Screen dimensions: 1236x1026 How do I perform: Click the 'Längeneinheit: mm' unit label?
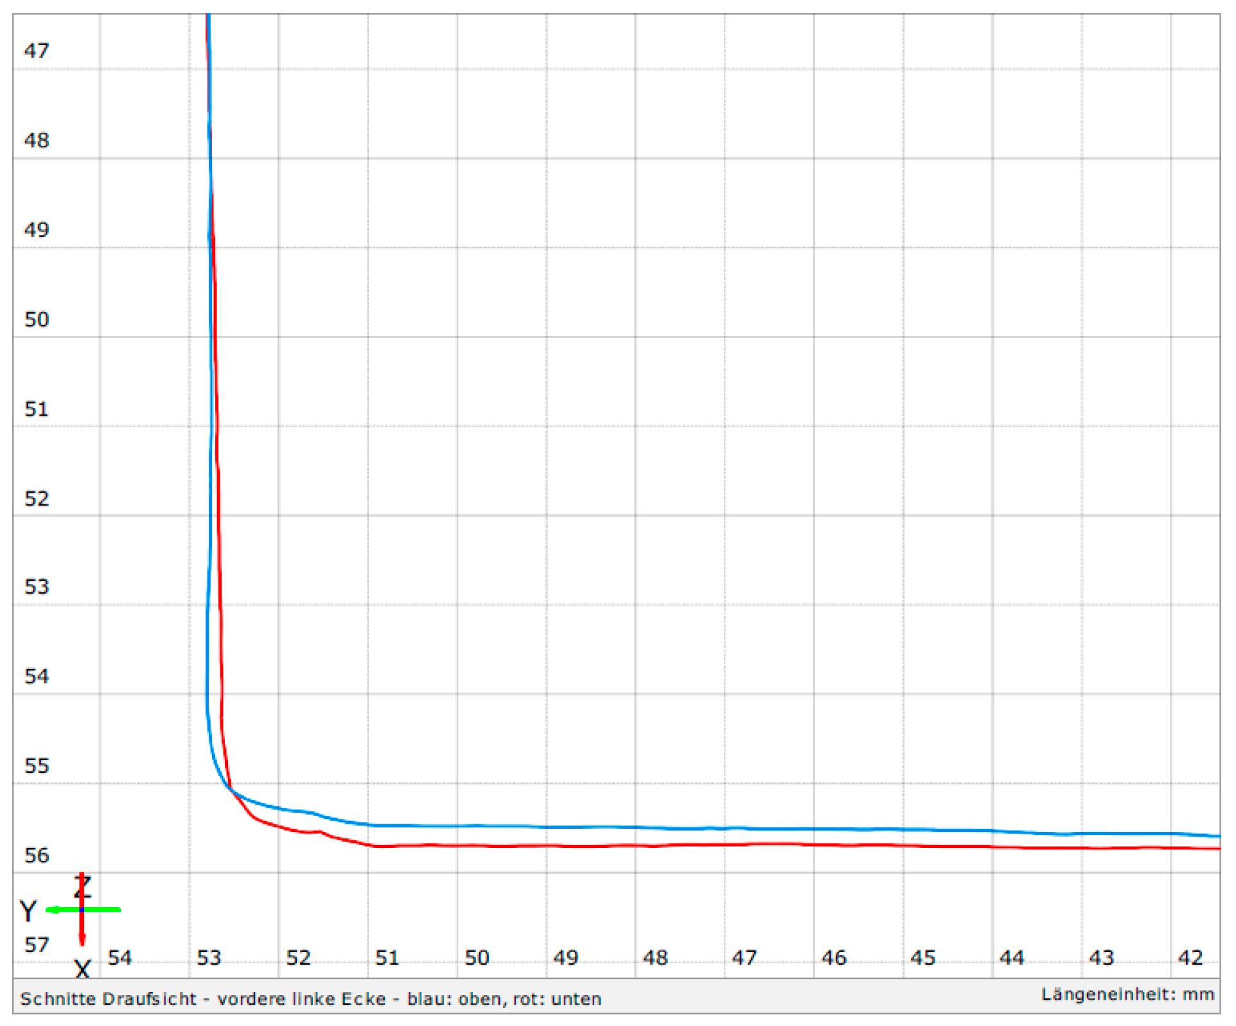1127,995
